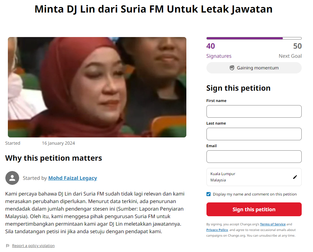Image resolution: width=313 pixels, height=252 pixels.
Task: Click the 40 Signatures count
Action: pos(219,51)
